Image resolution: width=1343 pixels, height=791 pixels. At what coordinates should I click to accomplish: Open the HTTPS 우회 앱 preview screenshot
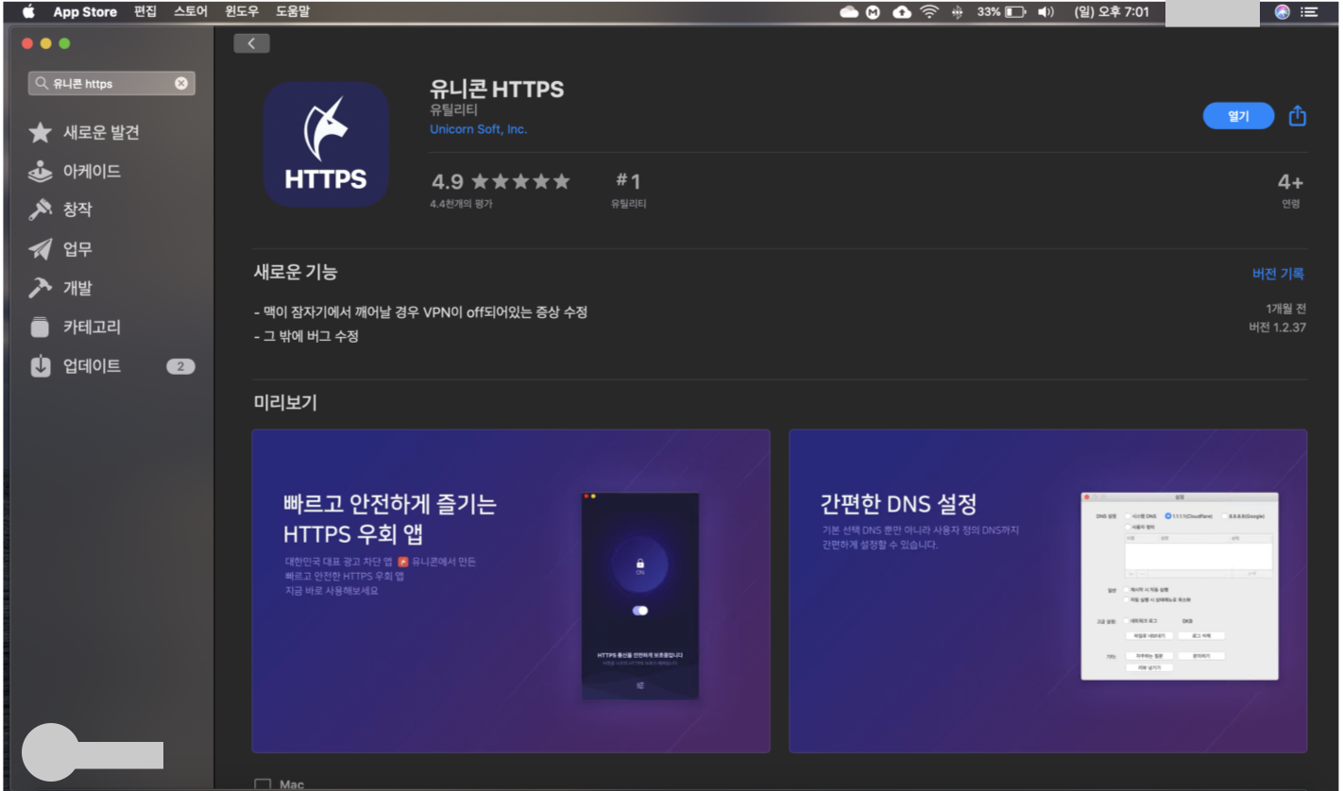511,591
